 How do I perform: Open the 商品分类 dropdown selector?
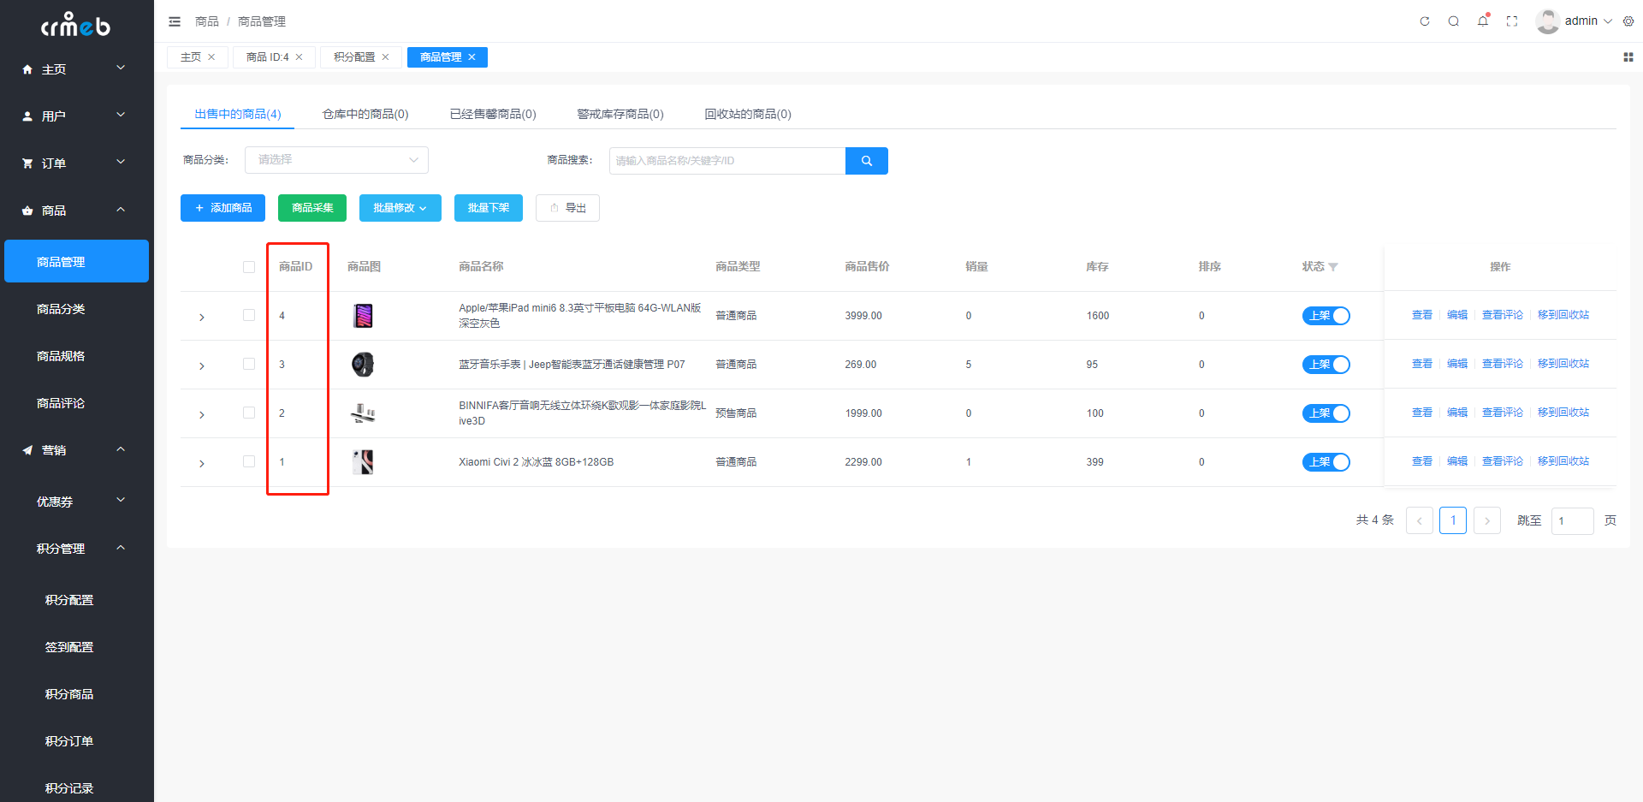(x=336, y=160)
